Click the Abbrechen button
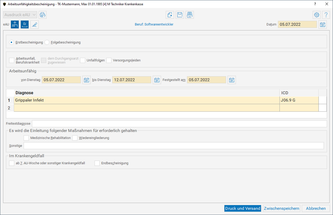 316,208
